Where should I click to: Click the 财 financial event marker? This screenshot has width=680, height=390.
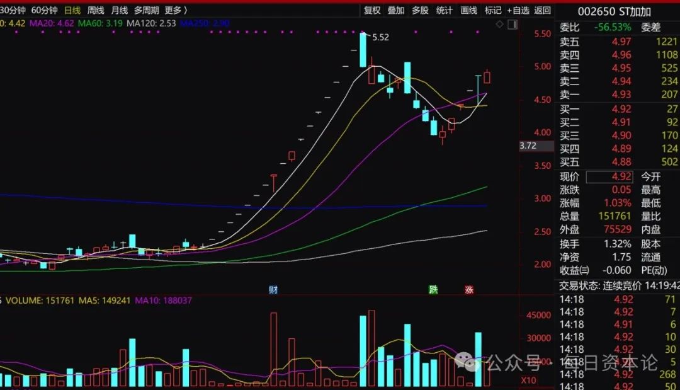tap(273, 290)
